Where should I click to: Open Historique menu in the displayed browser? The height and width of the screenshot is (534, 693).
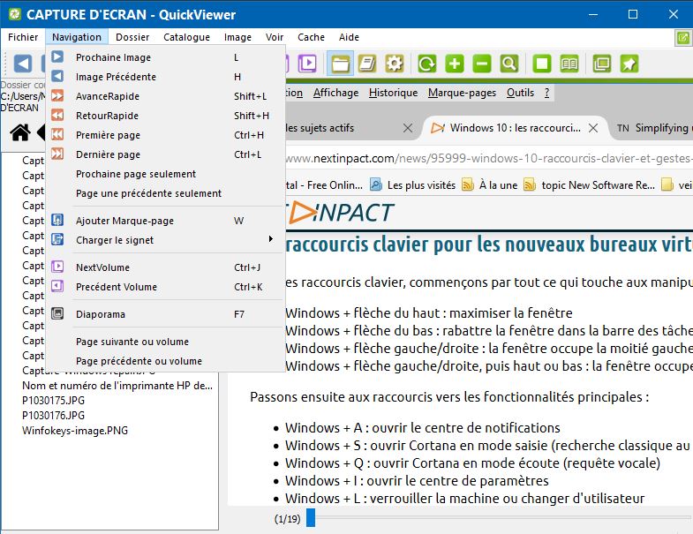[394, 93]
